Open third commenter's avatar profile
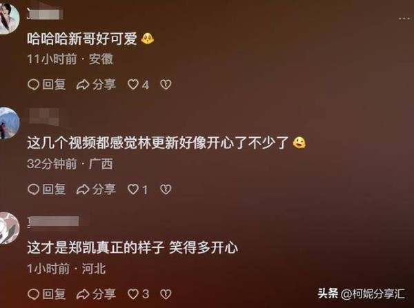This screenshot has width=414, height=308. coord(9,228)
